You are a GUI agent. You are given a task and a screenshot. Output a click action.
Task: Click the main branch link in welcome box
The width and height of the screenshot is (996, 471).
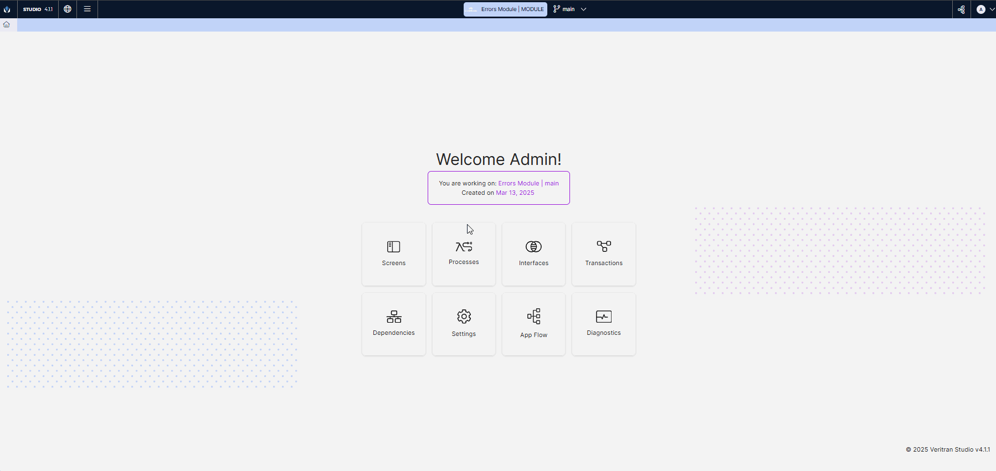(x=552, y=183)
